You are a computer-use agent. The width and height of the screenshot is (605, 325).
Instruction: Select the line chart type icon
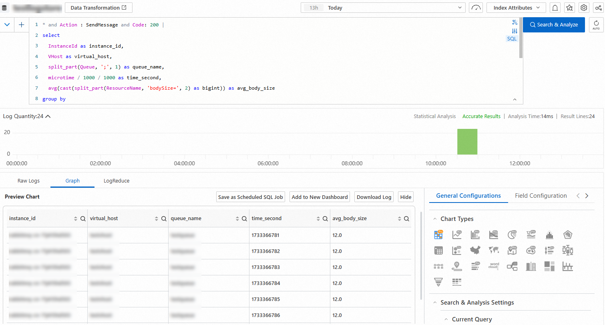[x=457, y=235]
